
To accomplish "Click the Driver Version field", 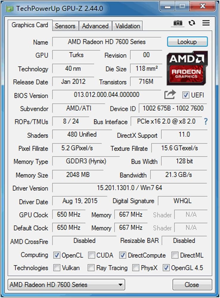I will click(x=129, y=188).
